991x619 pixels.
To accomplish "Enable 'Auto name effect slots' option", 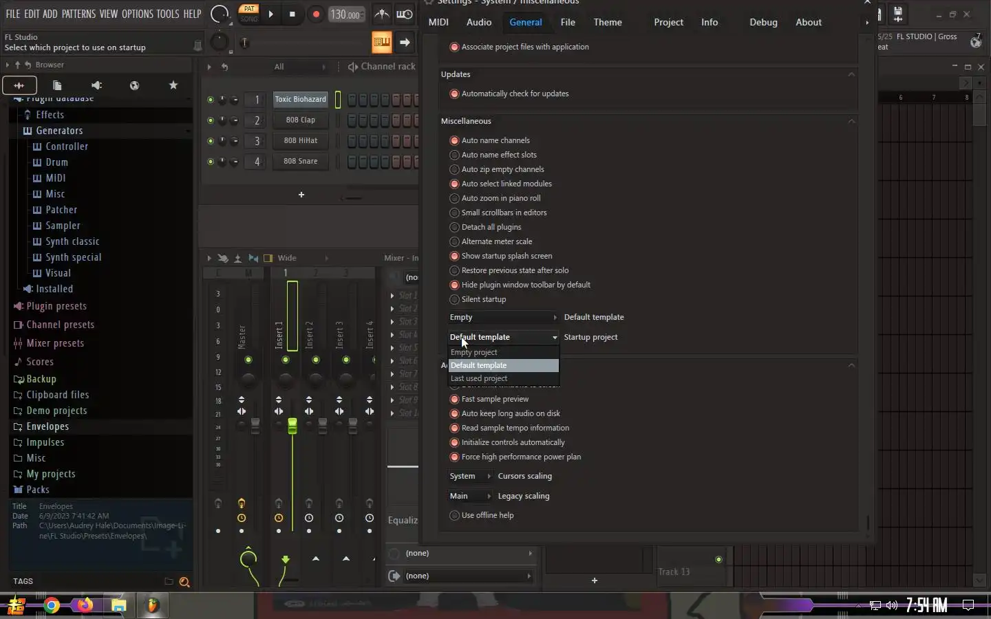I will point(454,155).
